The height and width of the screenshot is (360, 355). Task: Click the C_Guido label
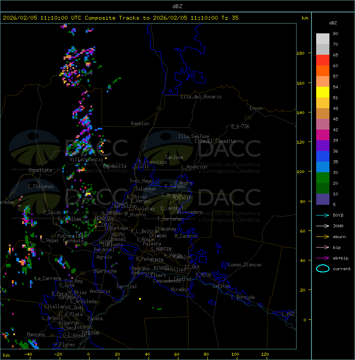coord(52,212)
